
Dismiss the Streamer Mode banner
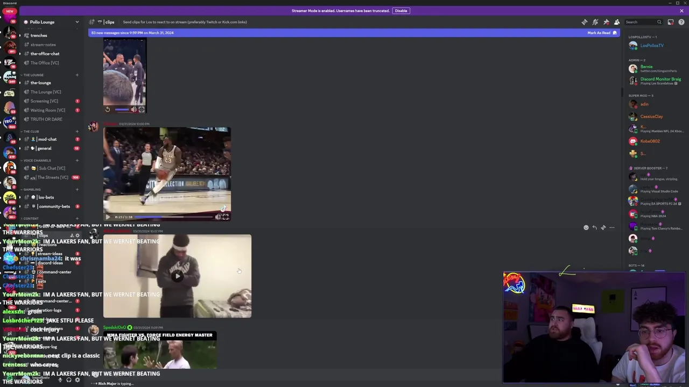pos(681,11)
